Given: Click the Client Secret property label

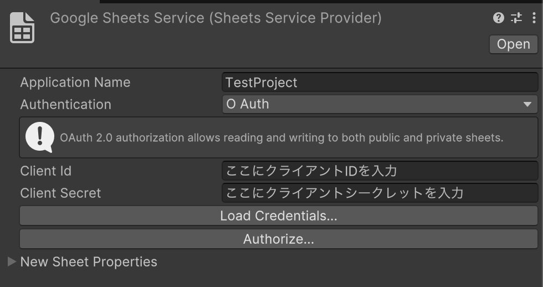Looking at the screenshot, I should click(x=60, y=193).
